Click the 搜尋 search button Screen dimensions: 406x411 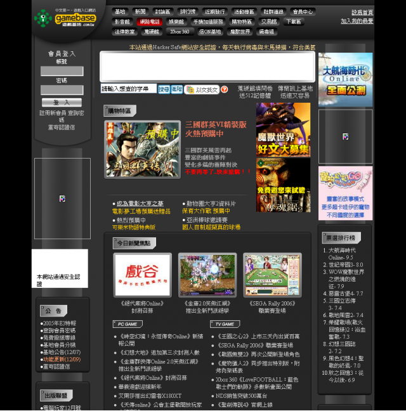tap(164, 89)
